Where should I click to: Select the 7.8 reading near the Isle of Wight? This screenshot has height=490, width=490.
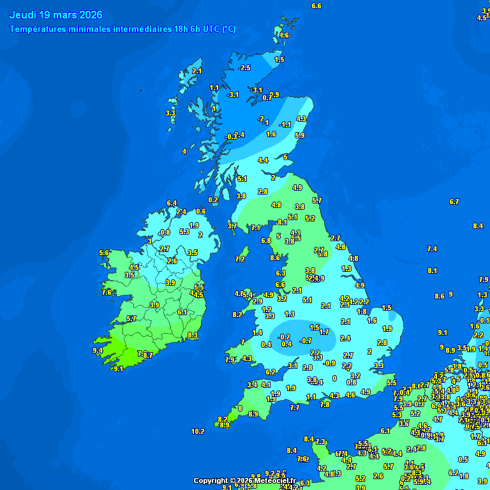click(325, 405)
